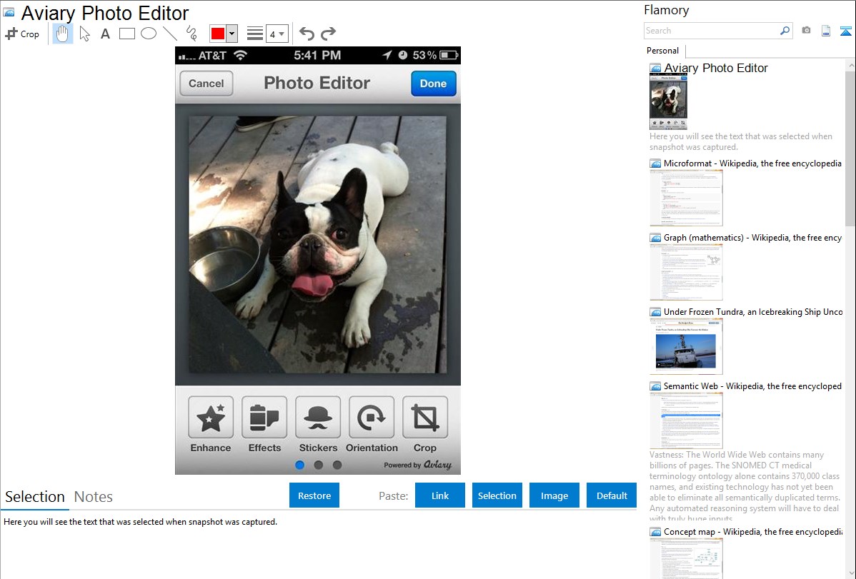Click the search magnifier icon

(x=785, y=31)
